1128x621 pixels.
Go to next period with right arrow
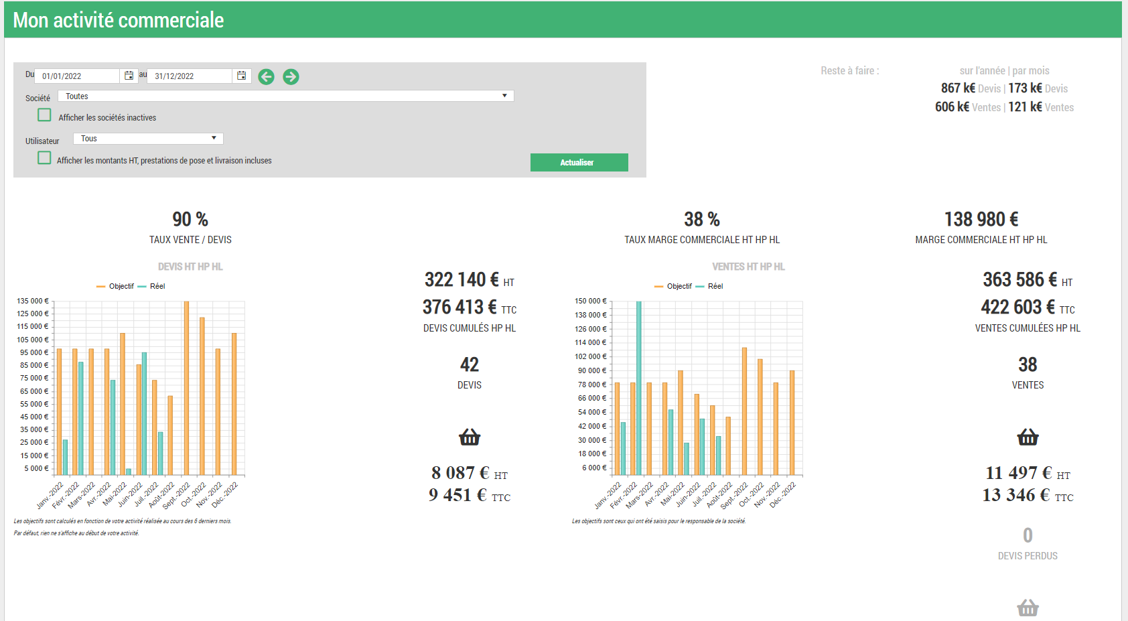tap(291, 77)
